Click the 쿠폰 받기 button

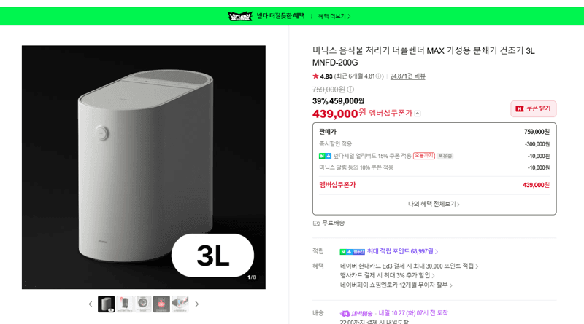coord(534,109)
